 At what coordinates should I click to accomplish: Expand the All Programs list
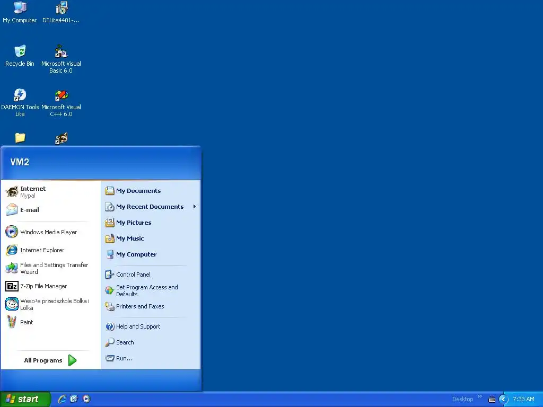click(x=51, y=360)
